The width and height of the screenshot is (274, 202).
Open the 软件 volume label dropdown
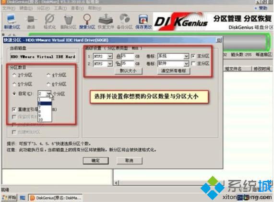[186, 63]
